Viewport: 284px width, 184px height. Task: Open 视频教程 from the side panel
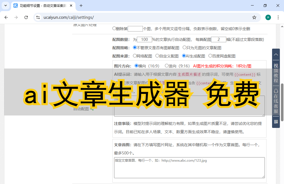(x=276, y=73)
